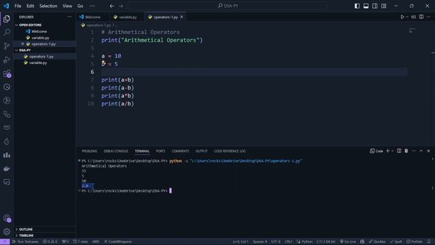Open the Search view in activity bar
This screenshot has height=245, width=435.
coord(7,32)
